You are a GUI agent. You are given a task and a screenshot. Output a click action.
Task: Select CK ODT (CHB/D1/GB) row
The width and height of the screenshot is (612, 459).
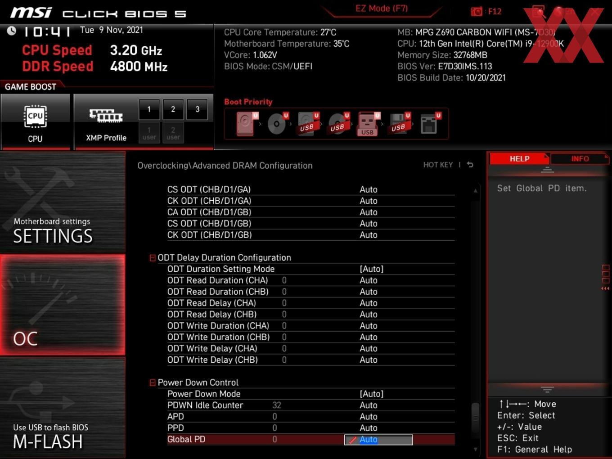(x=310, y=235)
